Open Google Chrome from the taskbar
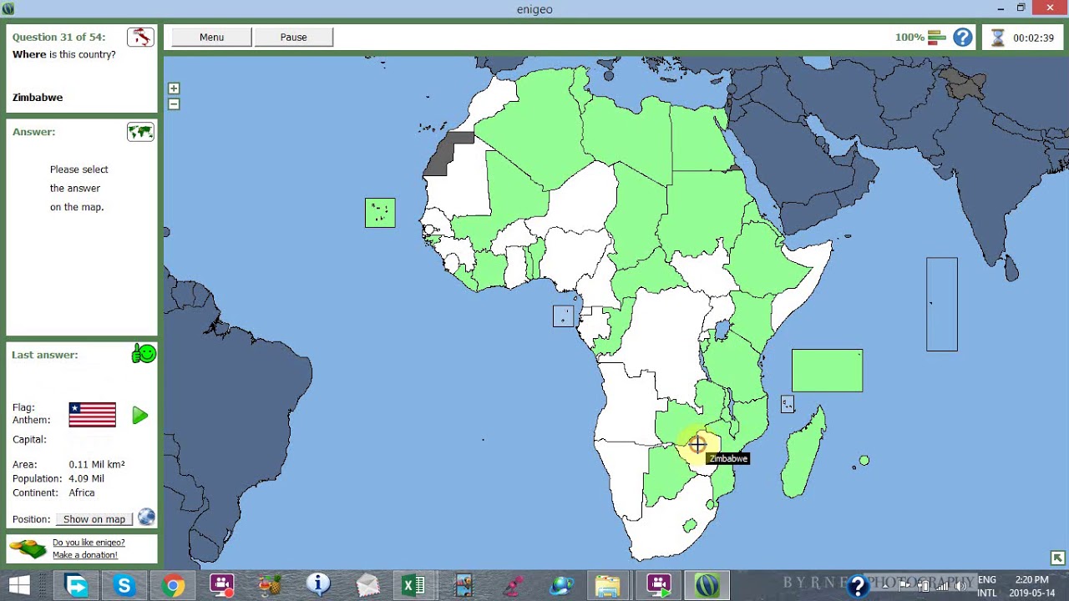This screenshot has width=1069, height=601. pos(173,586)
